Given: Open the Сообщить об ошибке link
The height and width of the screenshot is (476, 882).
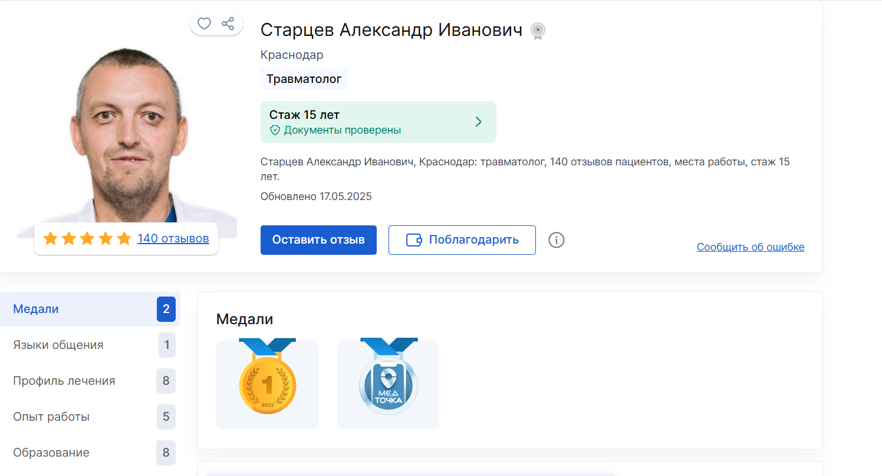Looking at the screenshot, I should click(x=750, y=247).
